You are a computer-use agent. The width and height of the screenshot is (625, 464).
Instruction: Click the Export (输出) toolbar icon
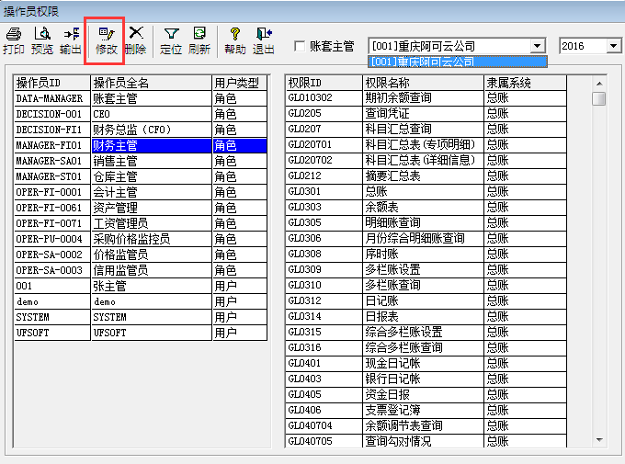click(x=71, y=40)
